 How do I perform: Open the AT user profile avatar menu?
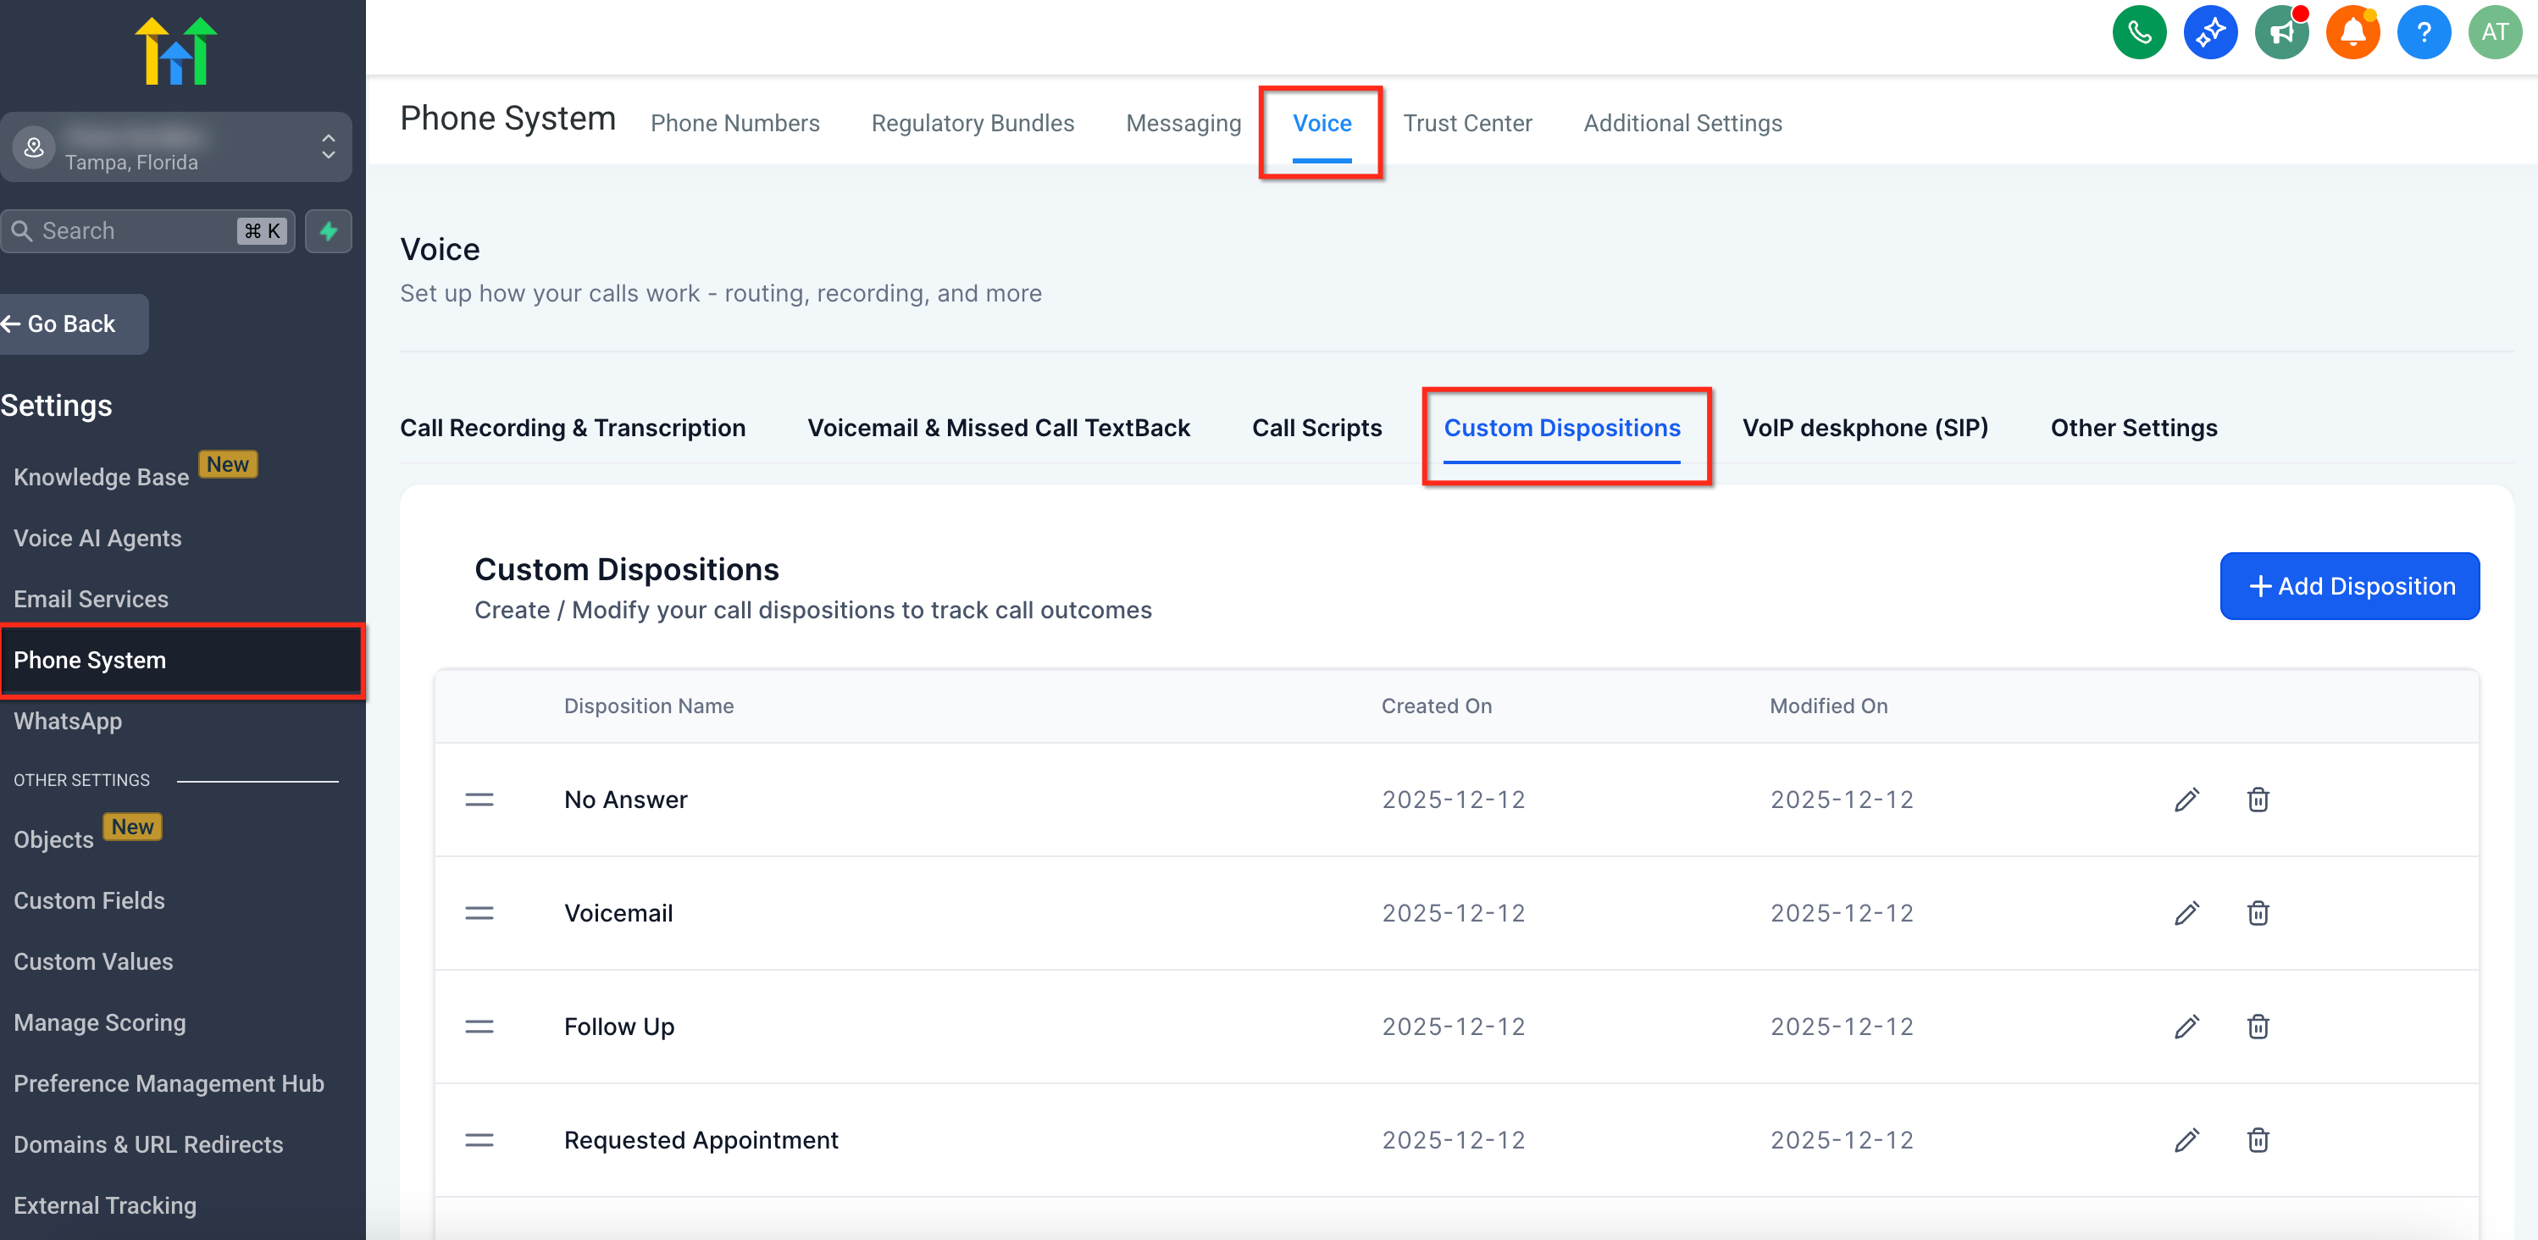tap(2494, 32)
